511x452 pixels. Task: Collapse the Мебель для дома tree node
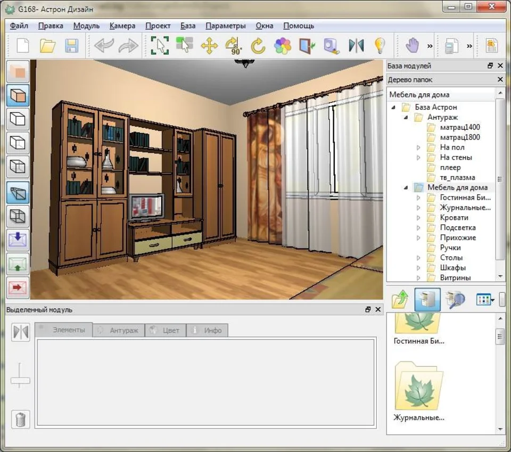(406, 188)
